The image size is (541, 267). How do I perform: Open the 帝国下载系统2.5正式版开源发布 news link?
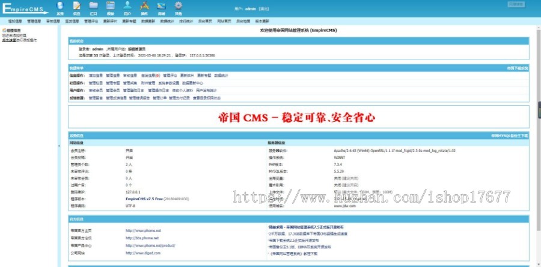[x=294, y=240]
